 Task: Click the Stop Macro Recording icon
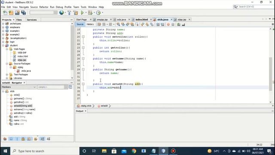(173, 25)
